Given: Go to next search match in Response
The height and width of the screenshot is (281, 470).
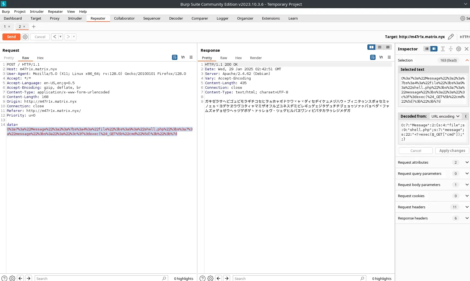Looking at the screenshot, I should (x=227, y=278).
